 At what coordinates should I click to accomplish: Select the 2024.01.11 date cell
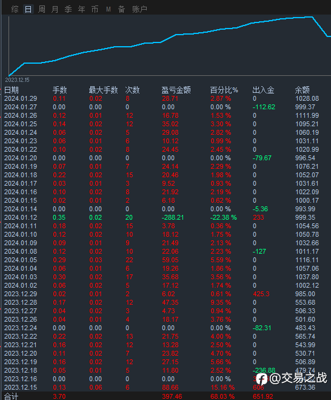21,226
